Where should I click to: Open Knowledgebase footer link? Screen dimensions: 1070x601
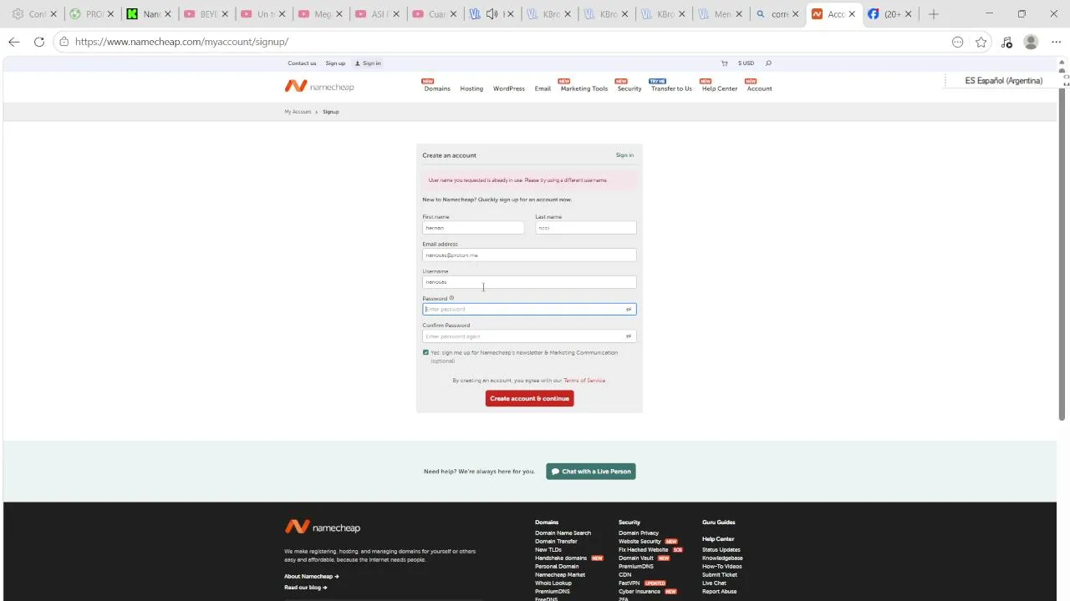click(x=722, y=558)
